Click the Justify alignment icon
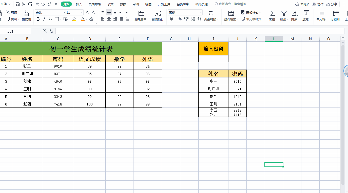 click(x=122, y=19)
